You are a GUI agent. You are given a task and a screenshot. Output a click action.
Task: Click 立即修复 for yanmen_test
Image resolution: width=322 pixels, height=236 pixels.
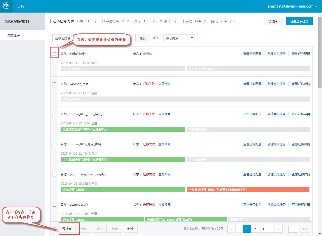tap(165, 84)
